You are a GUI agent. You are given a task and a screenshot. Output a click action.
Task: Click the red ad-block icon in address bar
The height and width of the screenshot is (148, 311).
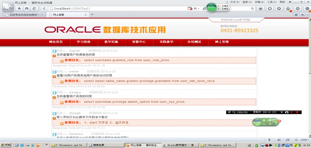tap(190, 9)
